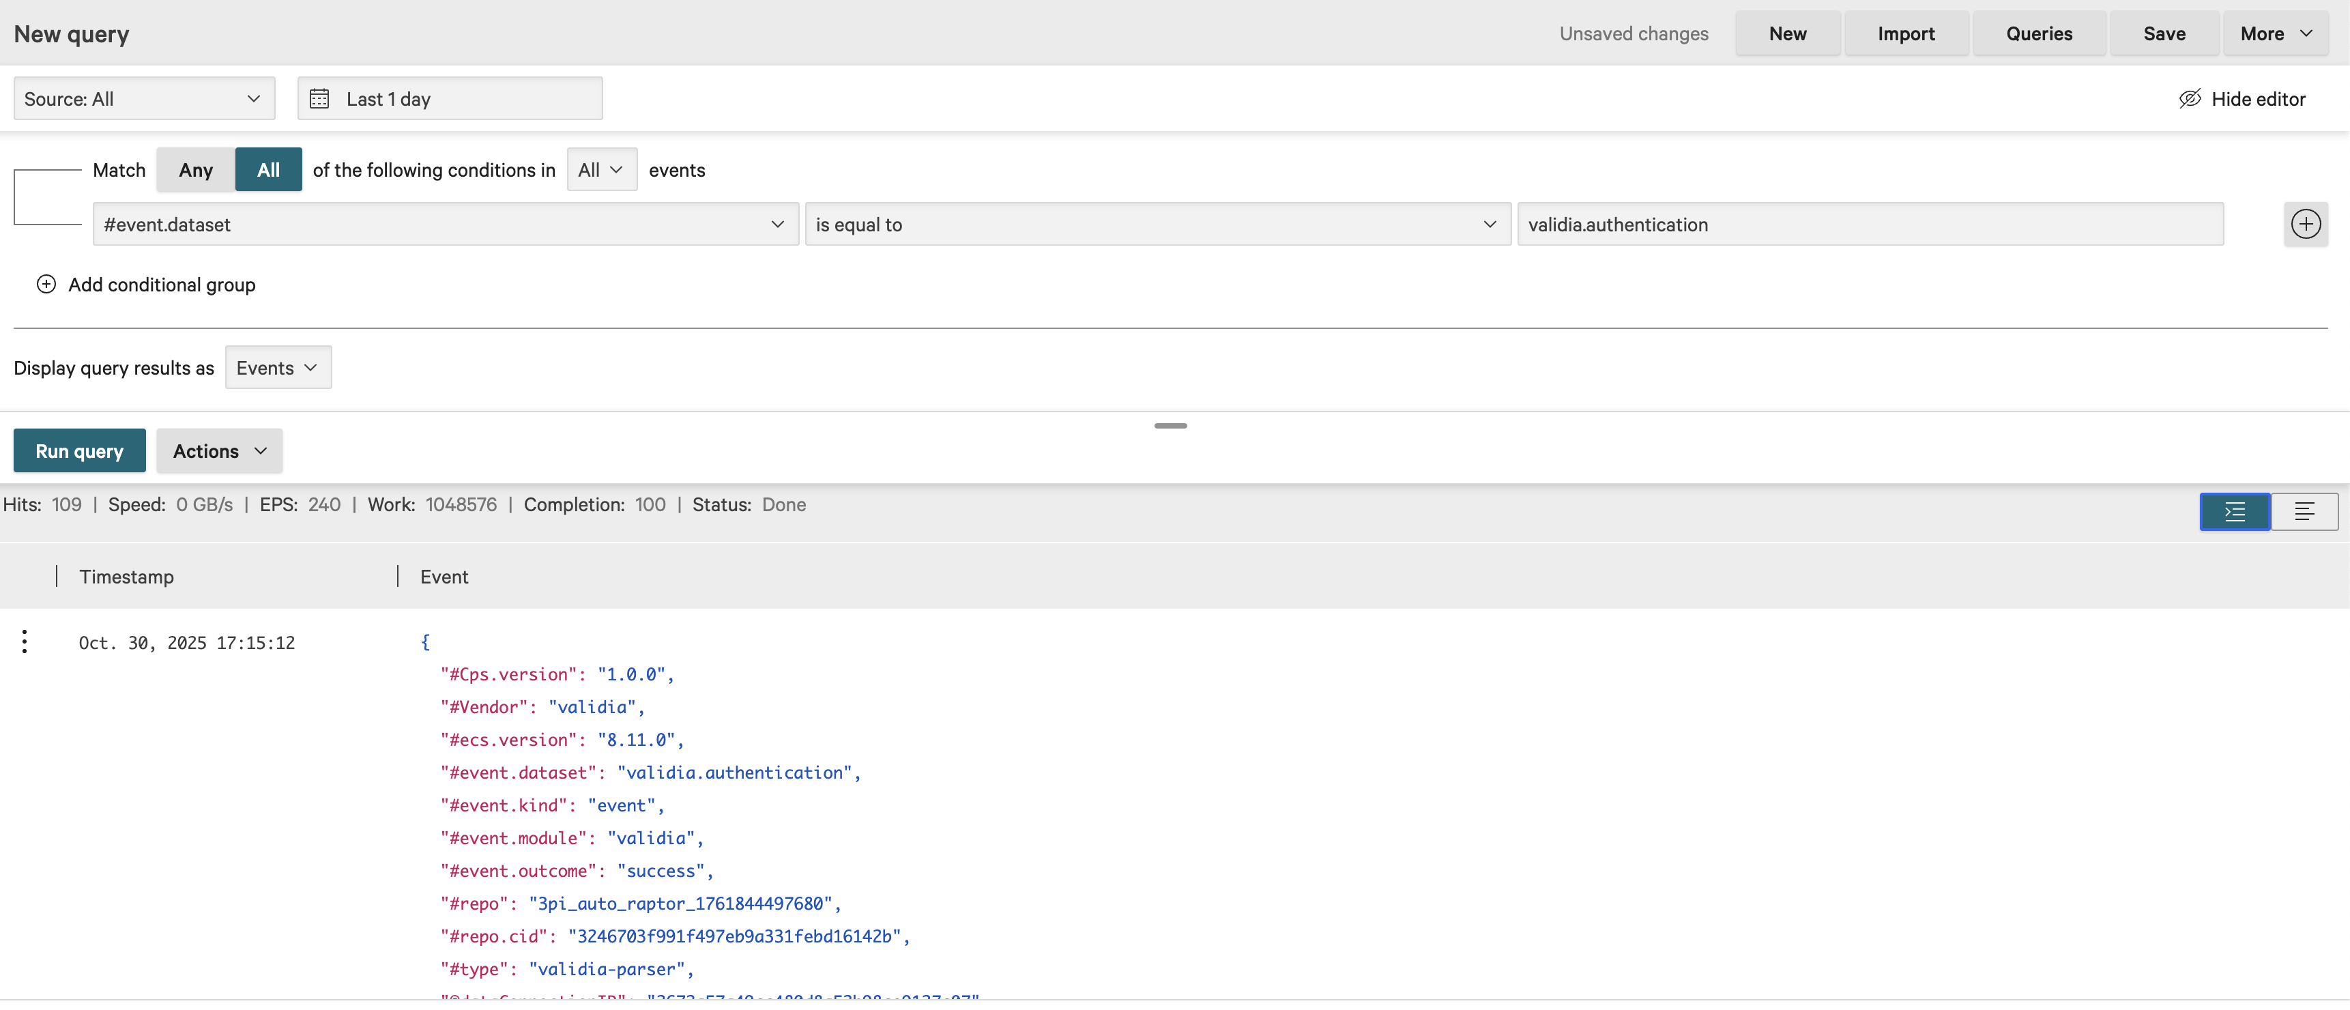This screenshot has width=2350, height=1010.
Task: Select the All match toggle
Action: point(268,170)
